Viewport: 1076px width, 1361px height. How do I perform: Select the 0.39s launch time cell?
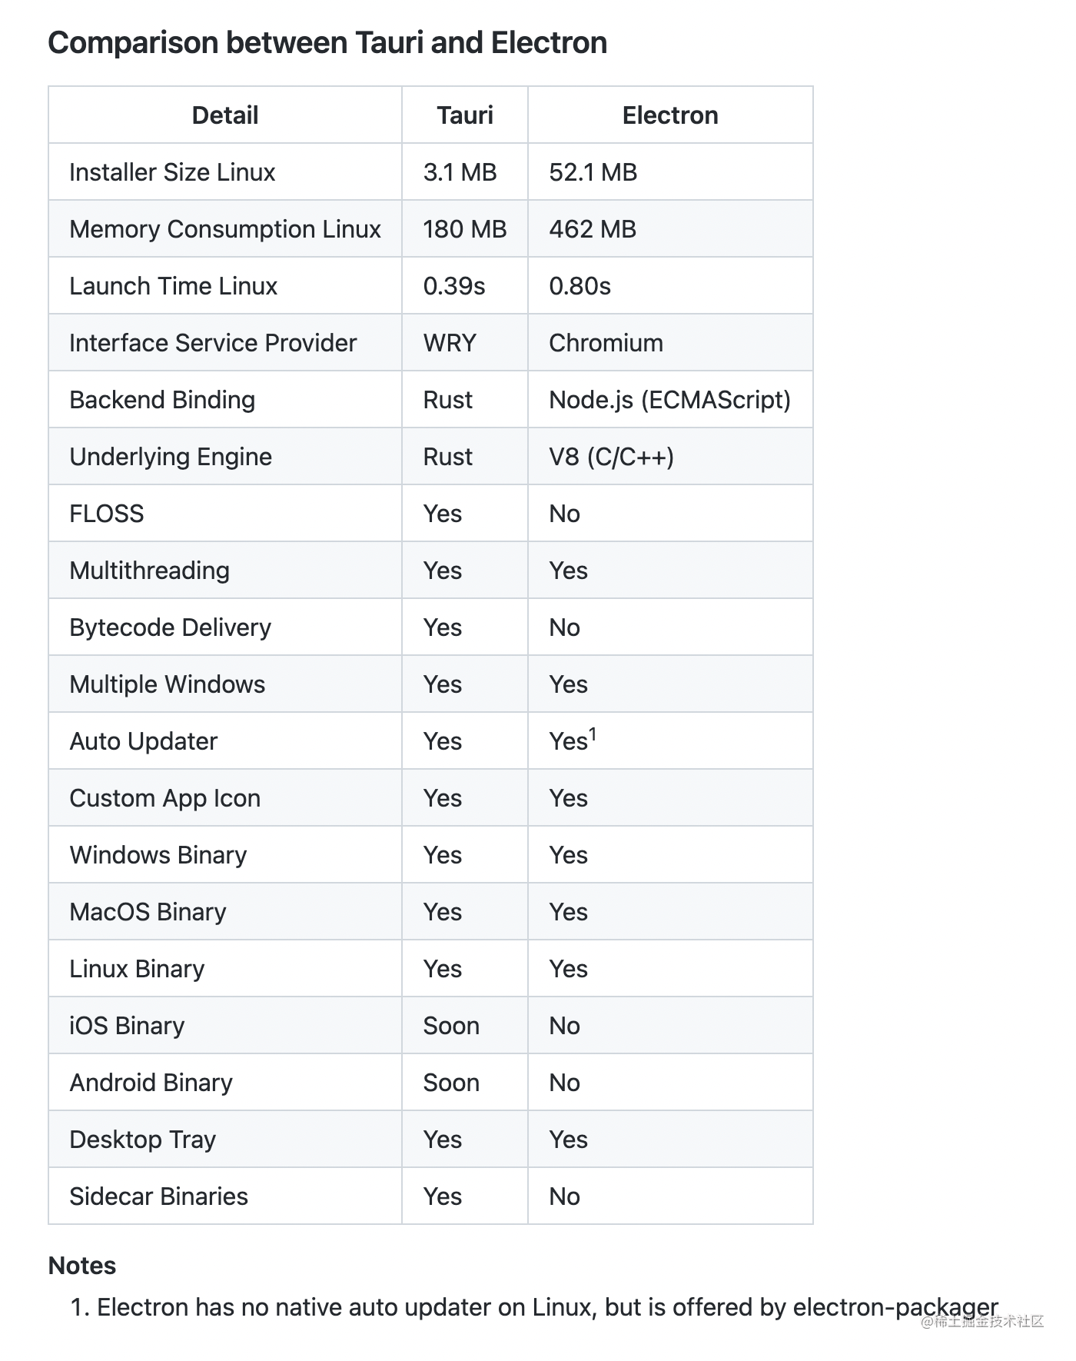[453, 286]
